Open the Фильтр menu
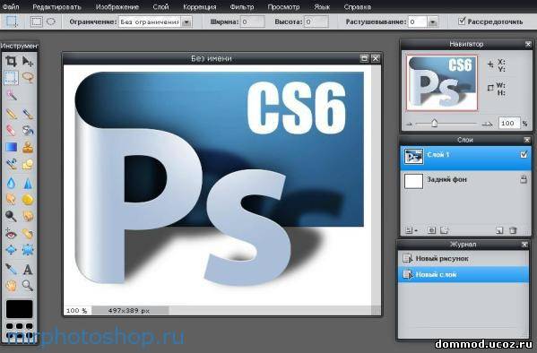537x353 pixels. point(242,6)
